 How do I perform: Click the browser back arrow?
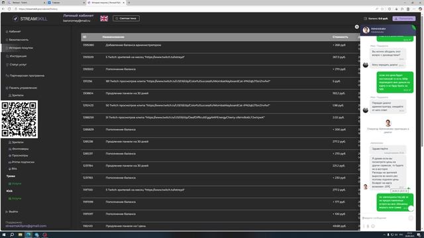[3, 9]
